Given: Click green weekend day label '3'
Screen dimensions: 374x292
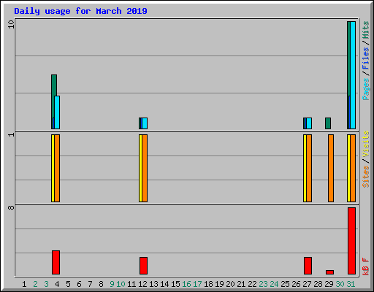Looking at the screenshot, I should pos(46,284).
